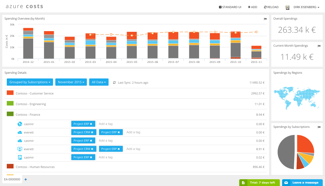Screen dimensions: 325x186
Task: Click flag icon on Spendings by Subscriptions
Action: pos(319,127)
